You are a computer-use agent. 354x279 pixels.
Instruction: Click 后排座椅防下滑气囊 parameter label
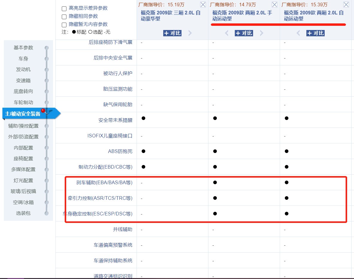click(x=111, y=42)
